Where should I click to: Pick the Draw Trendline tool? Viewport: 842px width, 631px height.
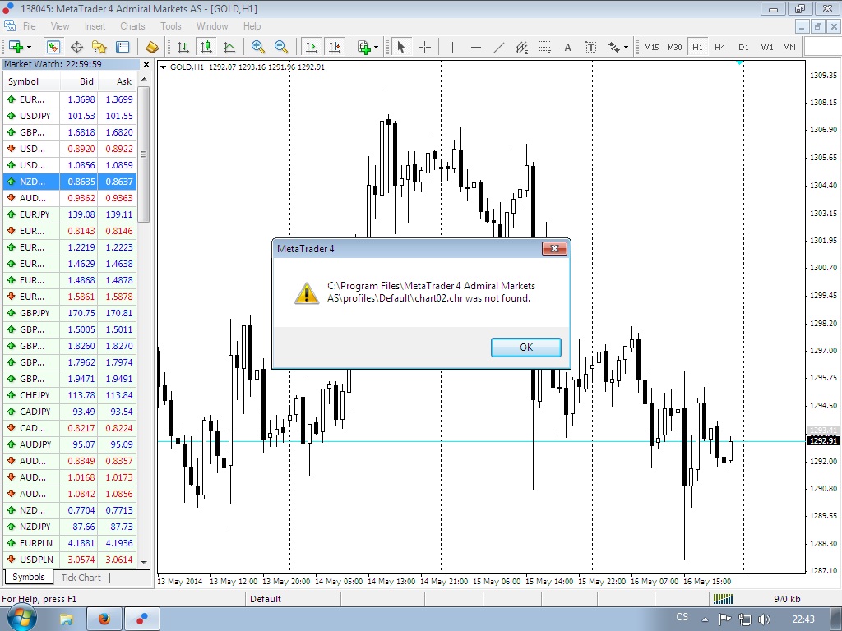pos(499,47)
